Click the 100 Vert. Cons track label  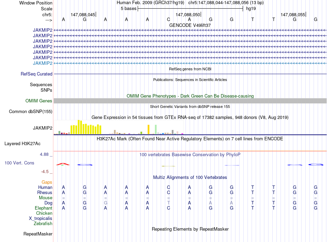click(x=19, y=163)
